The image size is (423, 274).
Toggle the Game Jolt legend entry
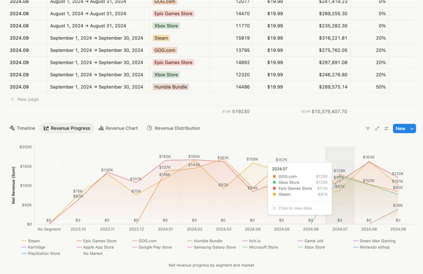(311, 241)
